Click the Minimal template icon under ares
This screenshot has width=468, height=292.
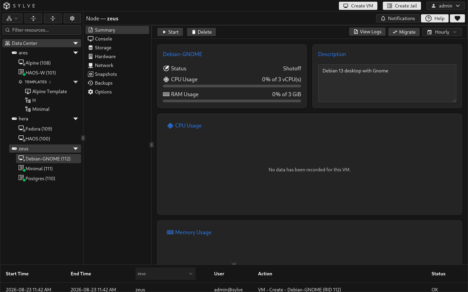[28, 109]
